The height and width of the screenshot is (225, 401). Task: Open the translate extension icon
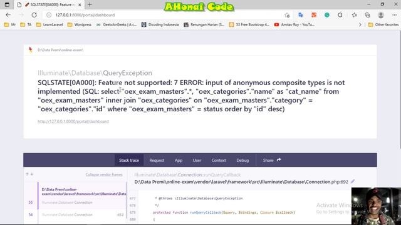(301, 15)
